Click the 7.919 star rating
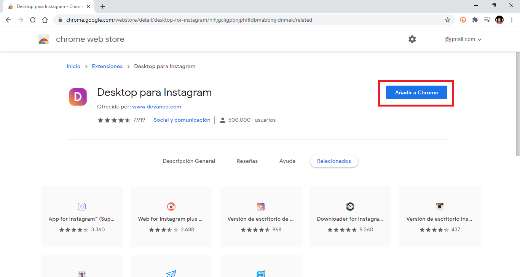This screenshot has width=520, height=277. [x=121, y=120]
